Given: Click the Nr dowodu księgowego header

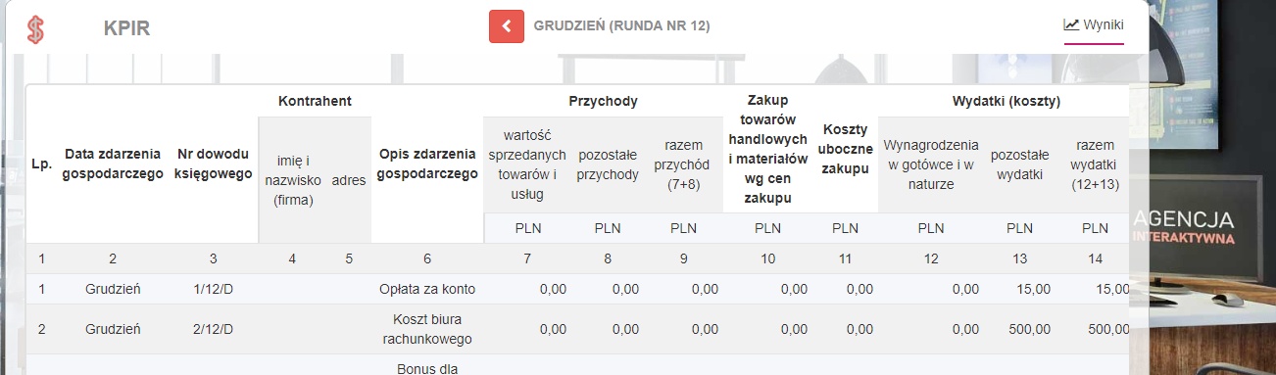Looking at the screenshot, I should 213,164.
